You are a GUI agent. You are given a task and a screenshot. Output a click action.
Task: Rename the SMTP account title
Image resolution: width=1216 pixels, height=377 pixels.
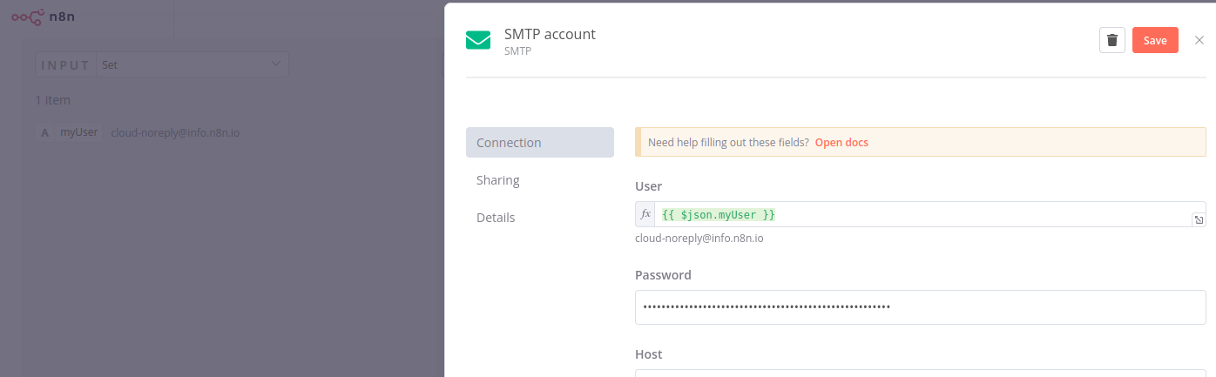pos(550,34)
